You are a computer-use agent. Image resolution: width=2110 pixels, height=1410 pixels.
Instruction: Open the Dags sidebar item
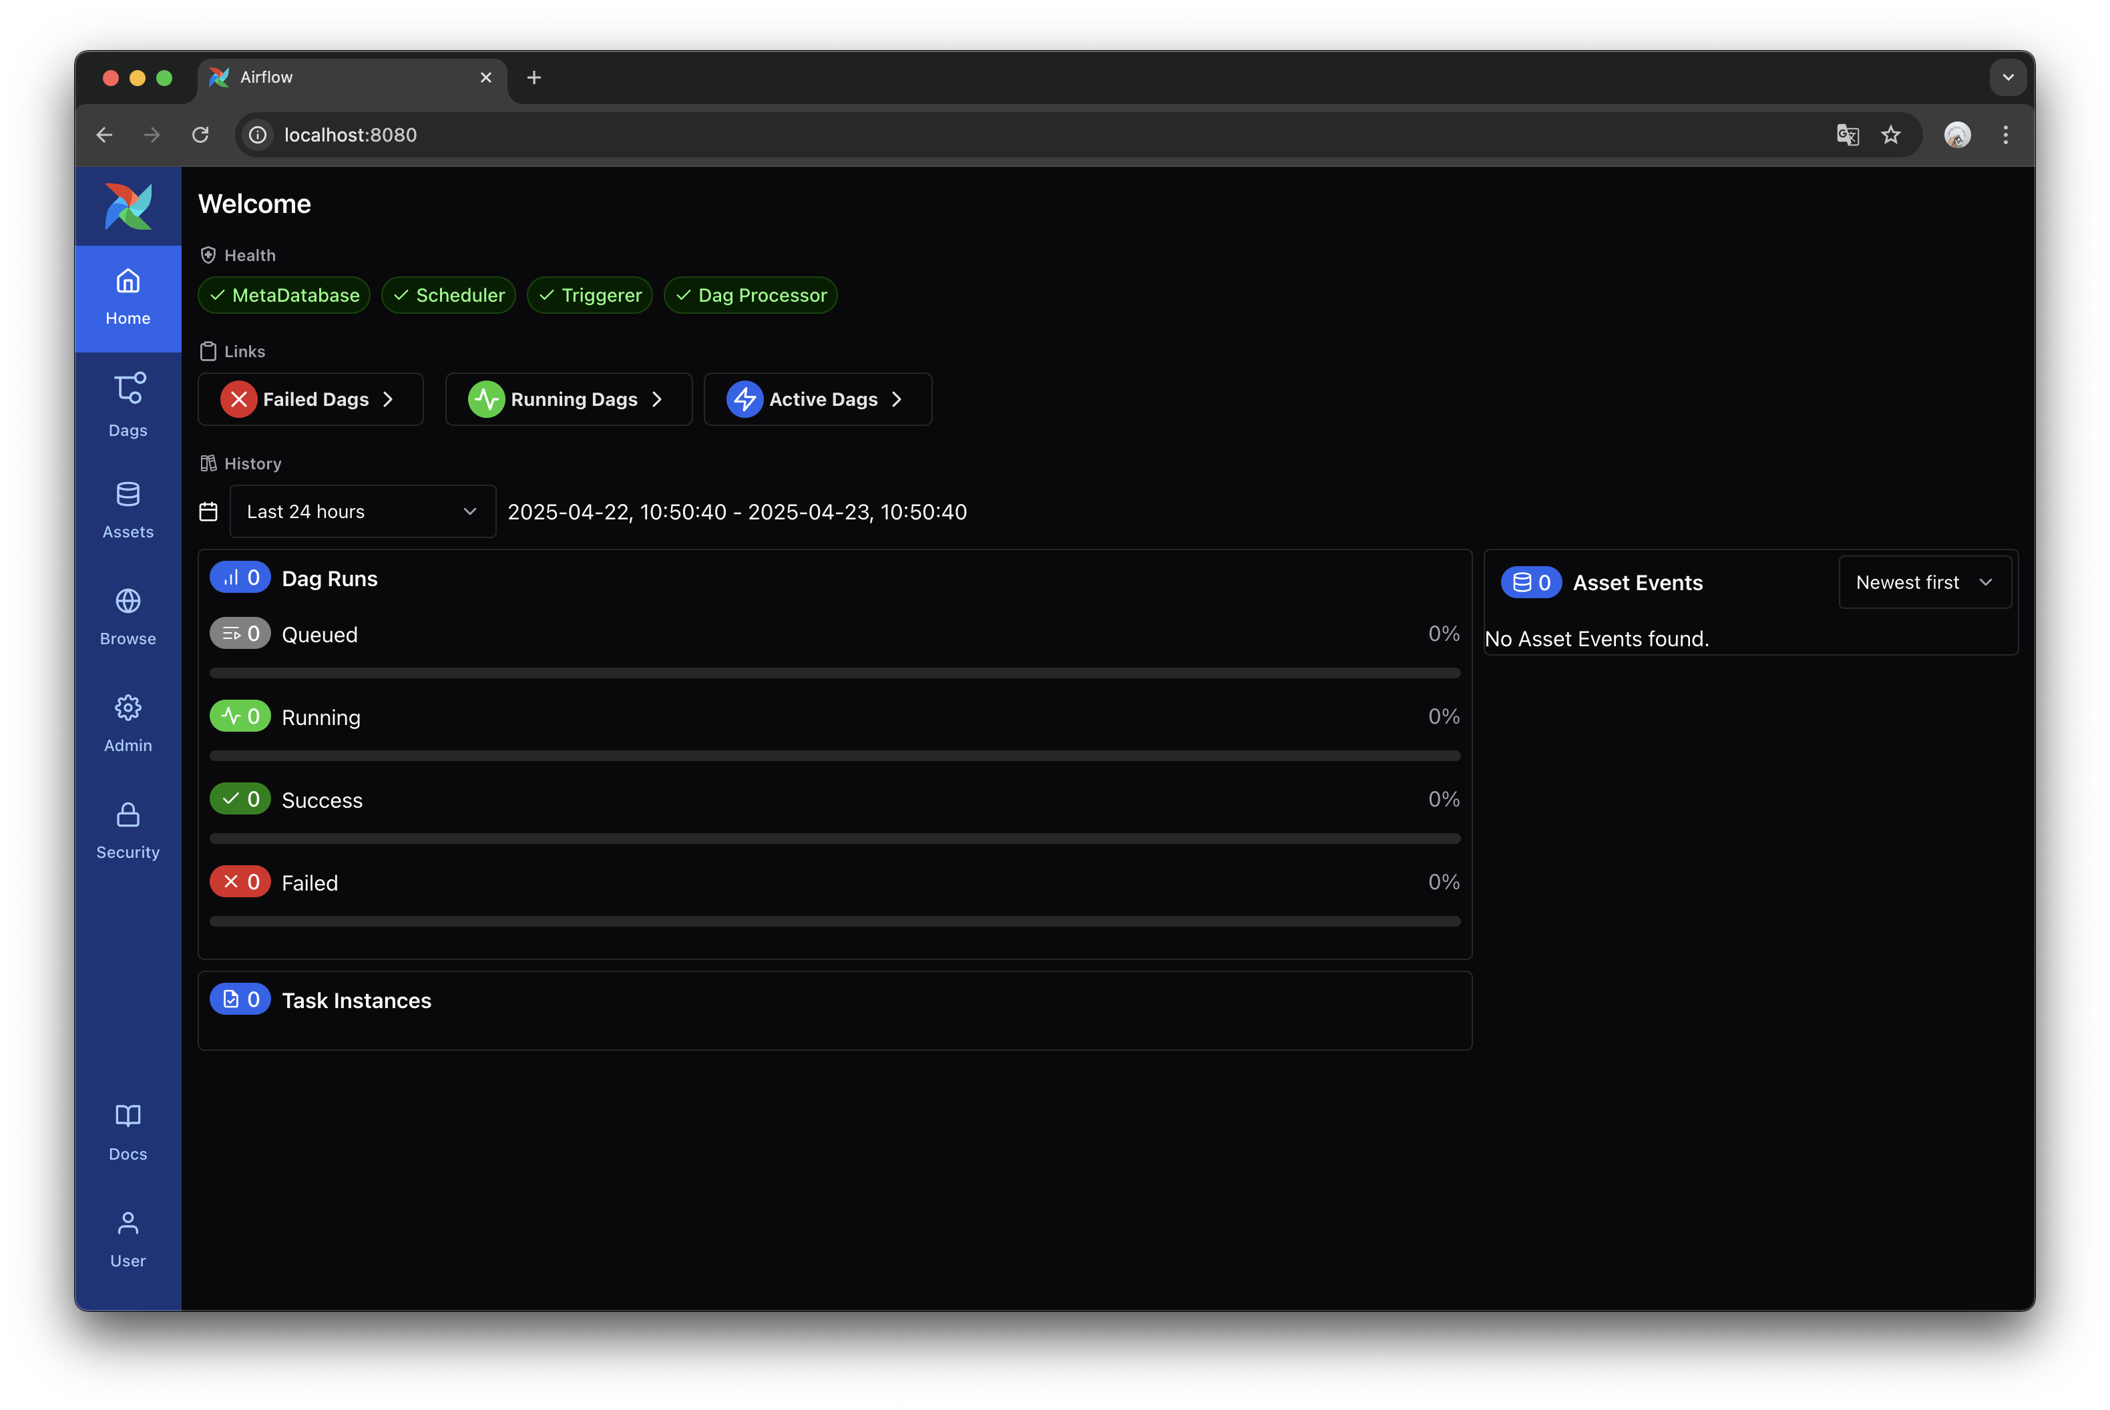click(128, 405)
